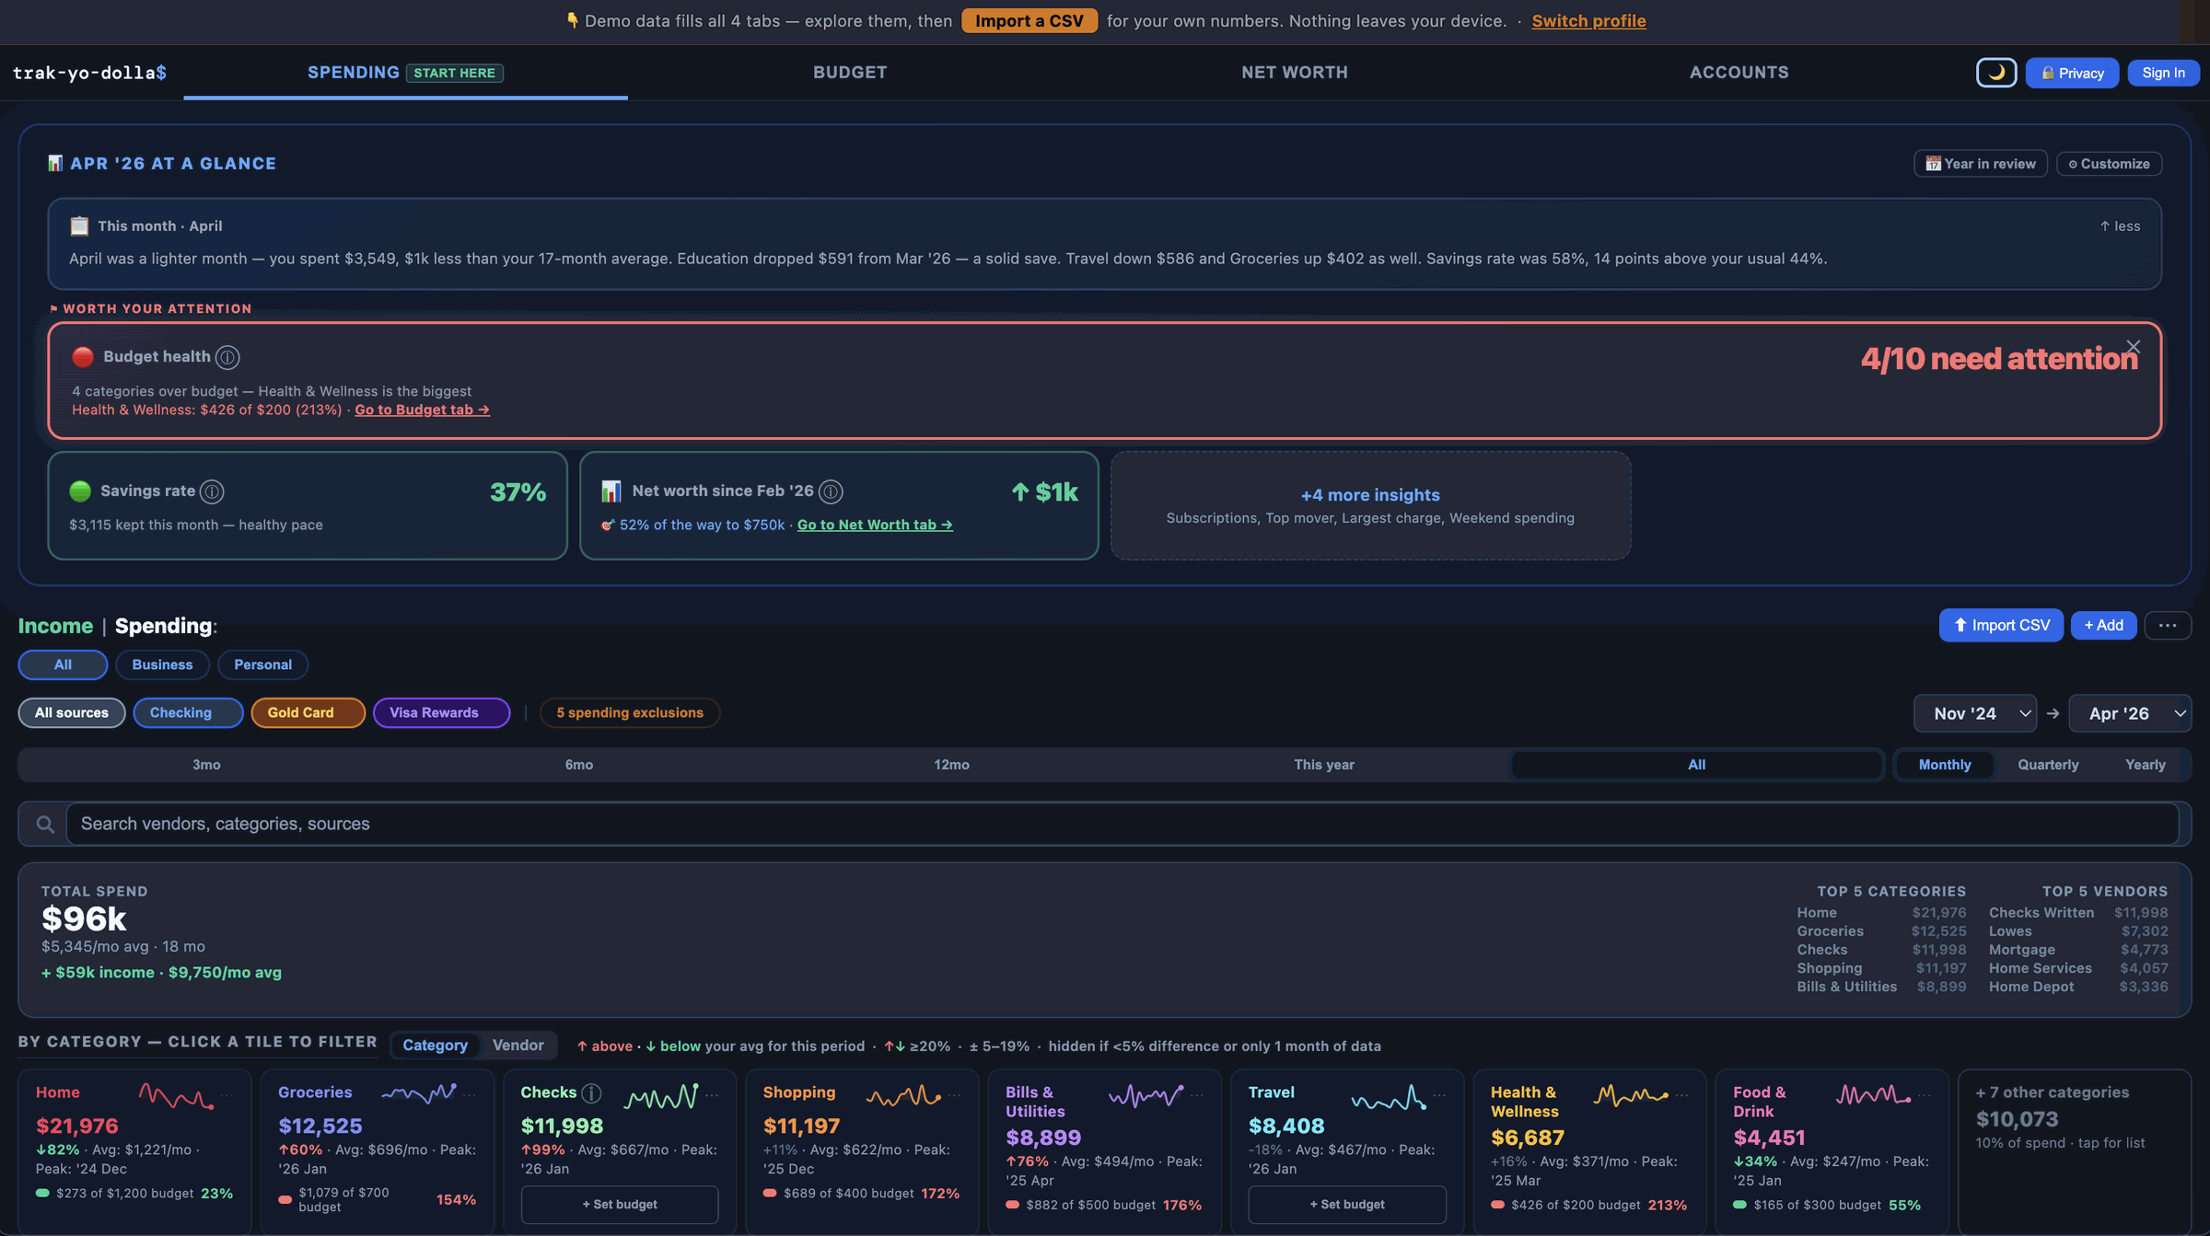The width and height of the screenshot is (2210, 1236).
Task: Select the Personal profile filter
Action: coord(262,664)
